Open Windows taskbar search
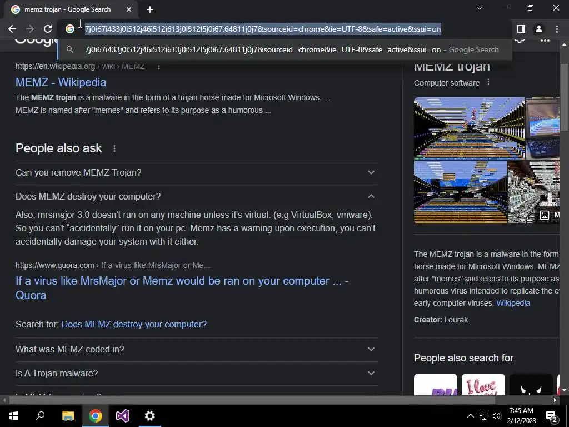569x427 pixels. coord(40,416)
